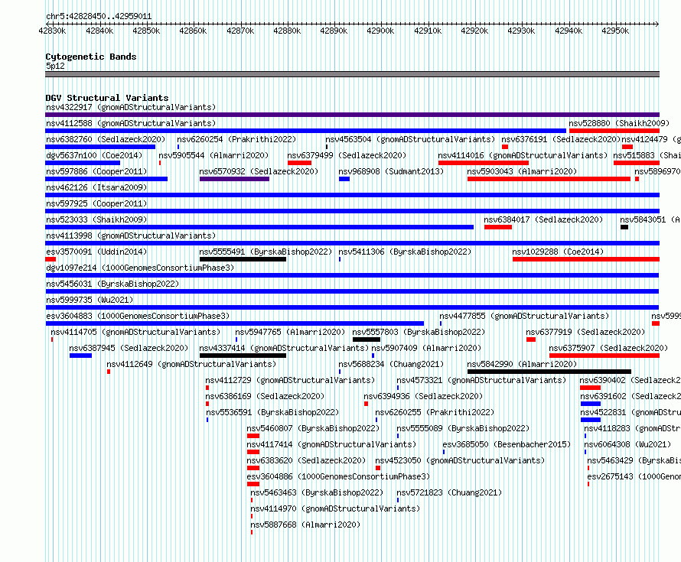Open nsv5555089 (ByrskaBishop2022) label
This screenshot has height=562, width=681.
[x=463, y=428]
